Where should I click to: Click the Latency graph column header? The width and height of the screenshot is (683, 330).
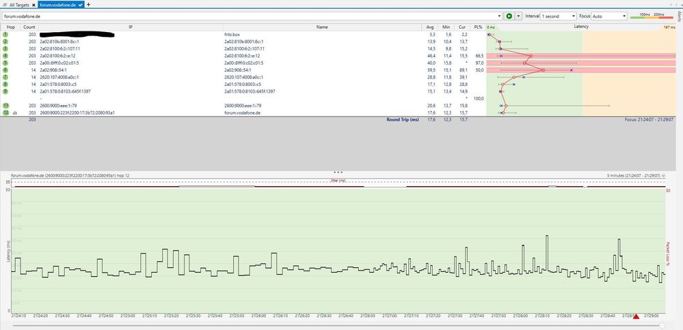581,27
